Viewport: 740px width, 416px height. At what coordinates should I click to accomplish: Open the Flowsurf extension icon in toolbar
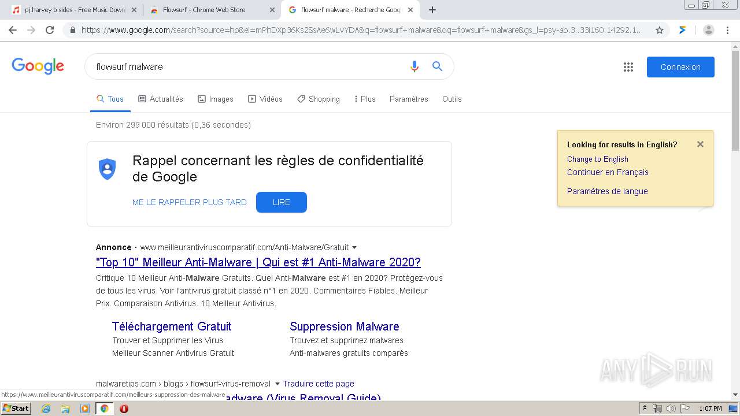[x=683, y=30]
